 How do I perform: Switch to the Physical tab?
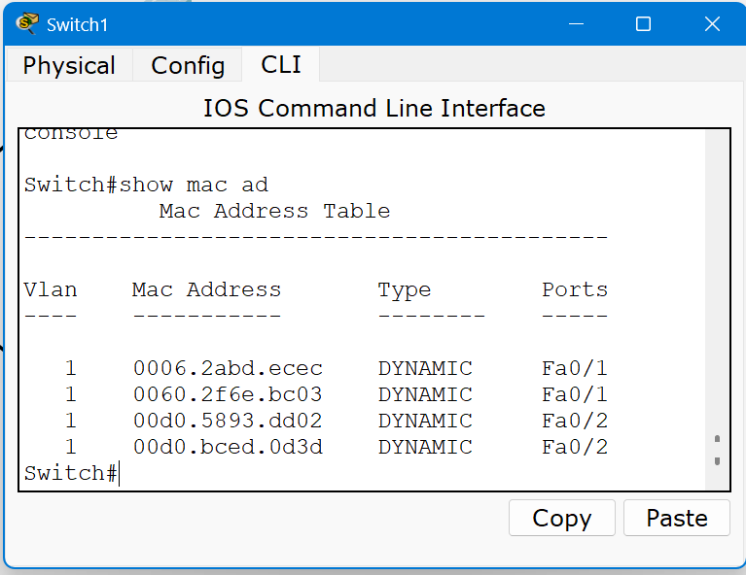pyautogui.click(x=69, y=65)
